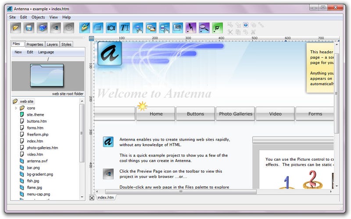
Task: Select bar.png in file tree
Action: click(30, 168)
